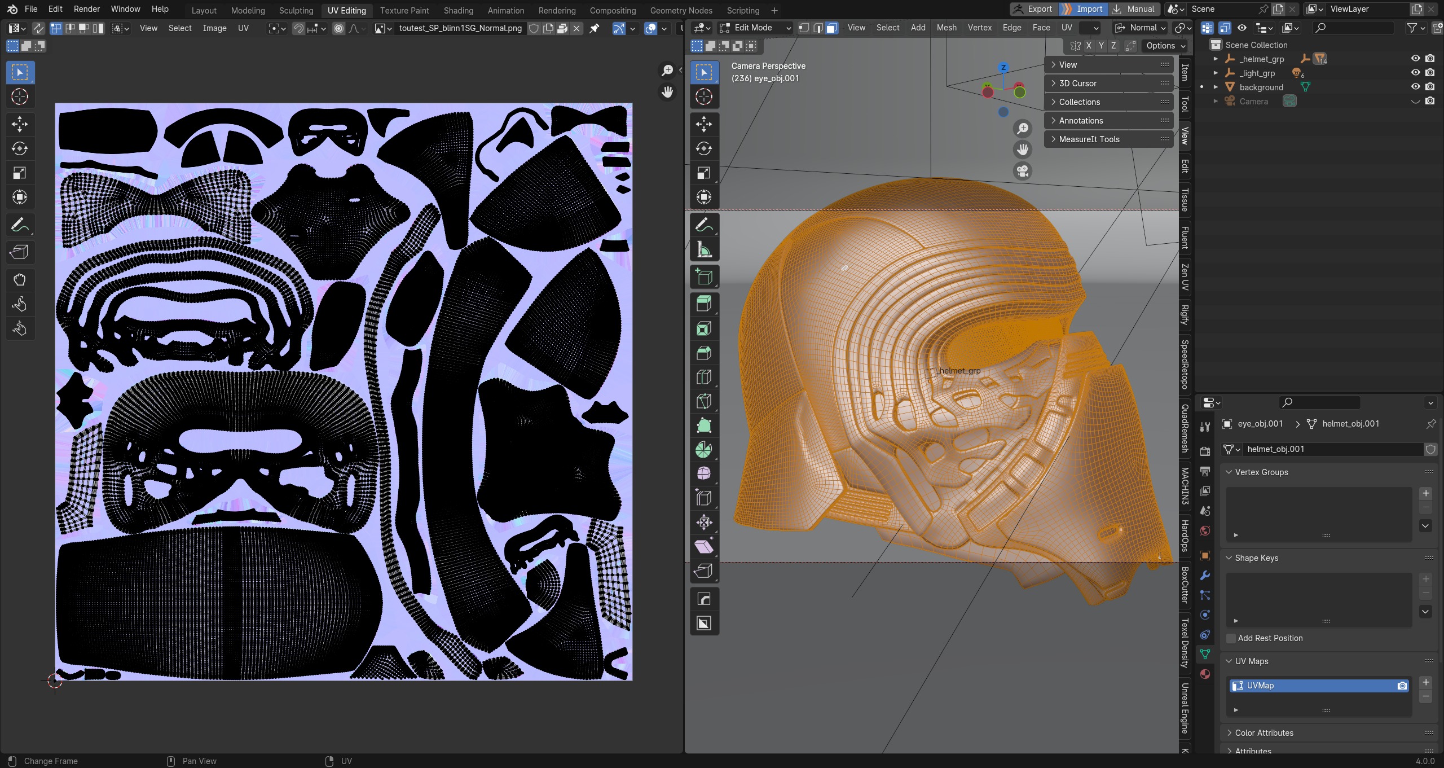Select the Measure tool in 3D viewport

[x=704, y=249]
